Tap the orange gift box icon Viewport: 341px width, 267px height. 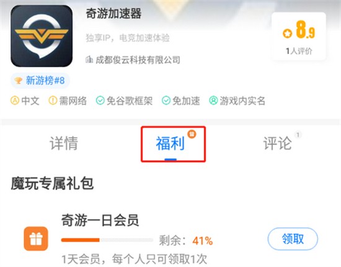(x=36, y=238)
